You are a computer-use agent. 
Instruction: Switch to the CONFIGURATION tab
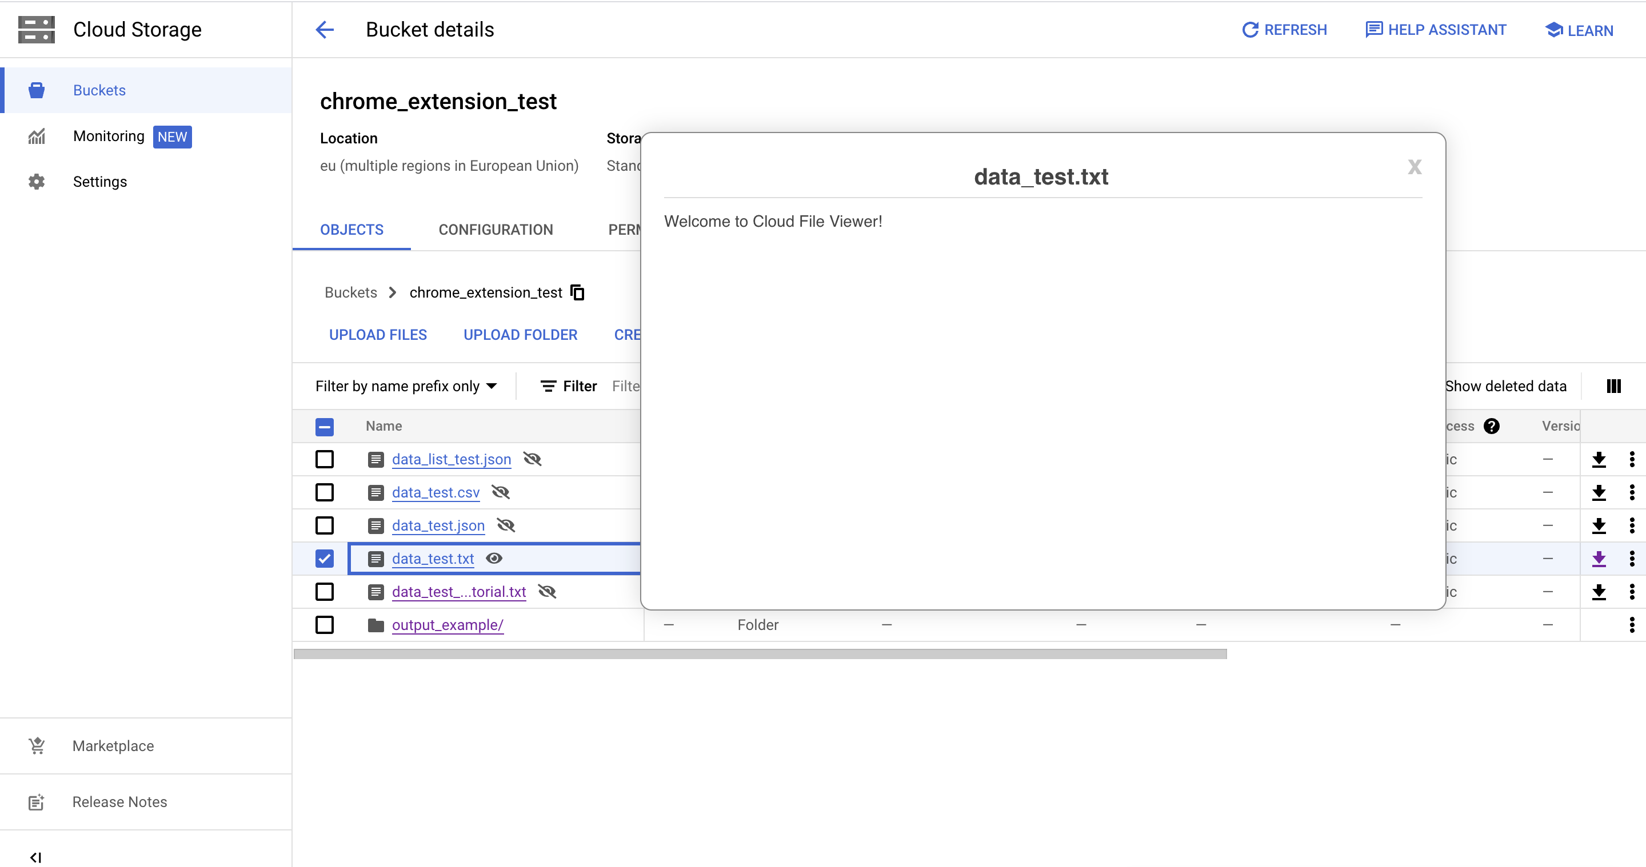click(x=496, y=230)
